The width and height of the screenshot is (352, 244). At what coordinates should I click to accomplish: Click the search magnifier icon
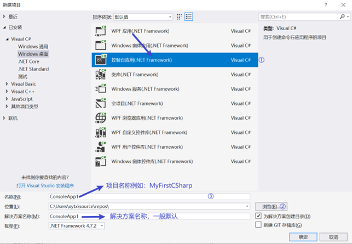coord(342,16)
